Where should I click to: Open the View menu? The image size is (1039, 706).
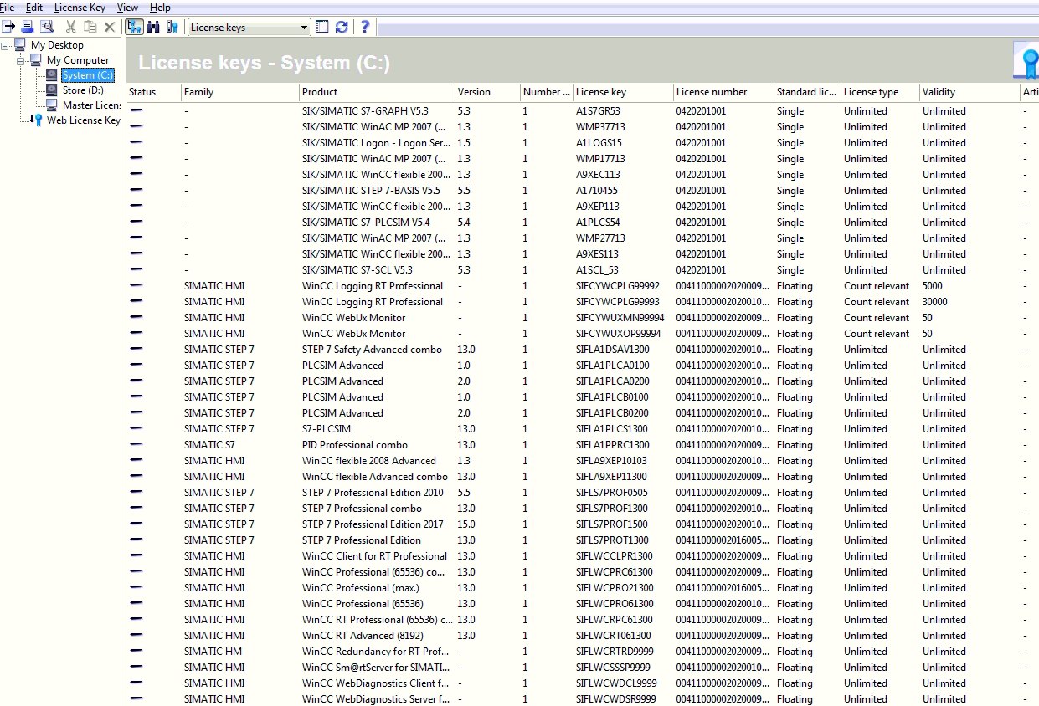[x=127, y=8]
